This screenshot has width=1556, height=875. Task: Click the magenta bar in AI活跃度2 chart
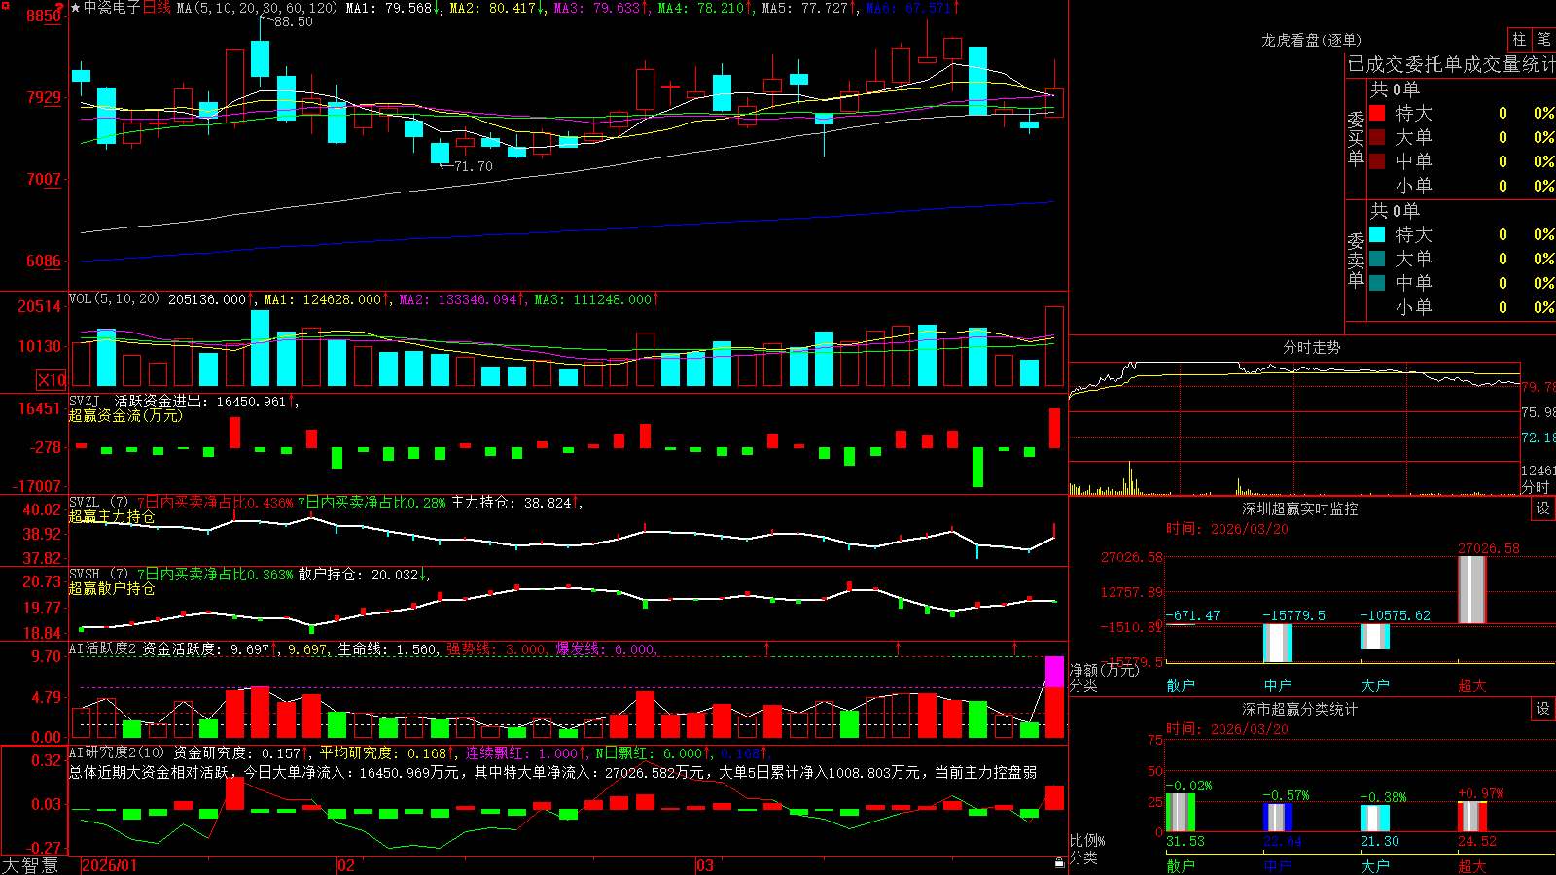point(1054,672)
